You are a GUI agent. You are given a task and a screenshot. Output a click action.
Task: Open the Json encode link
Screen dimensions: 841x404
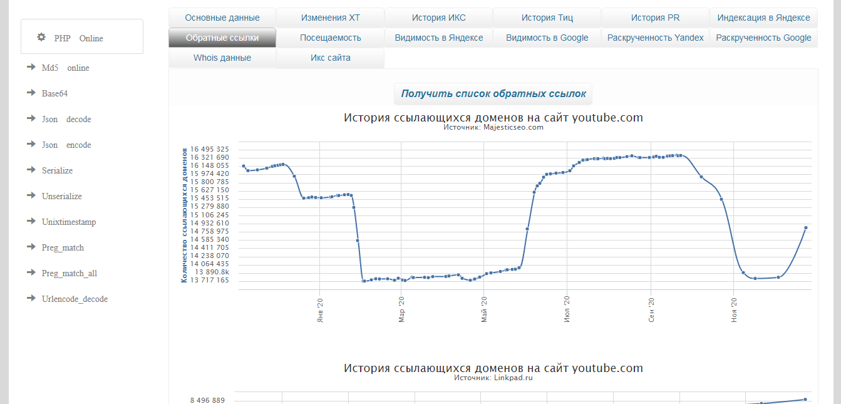tap(66, 145)
